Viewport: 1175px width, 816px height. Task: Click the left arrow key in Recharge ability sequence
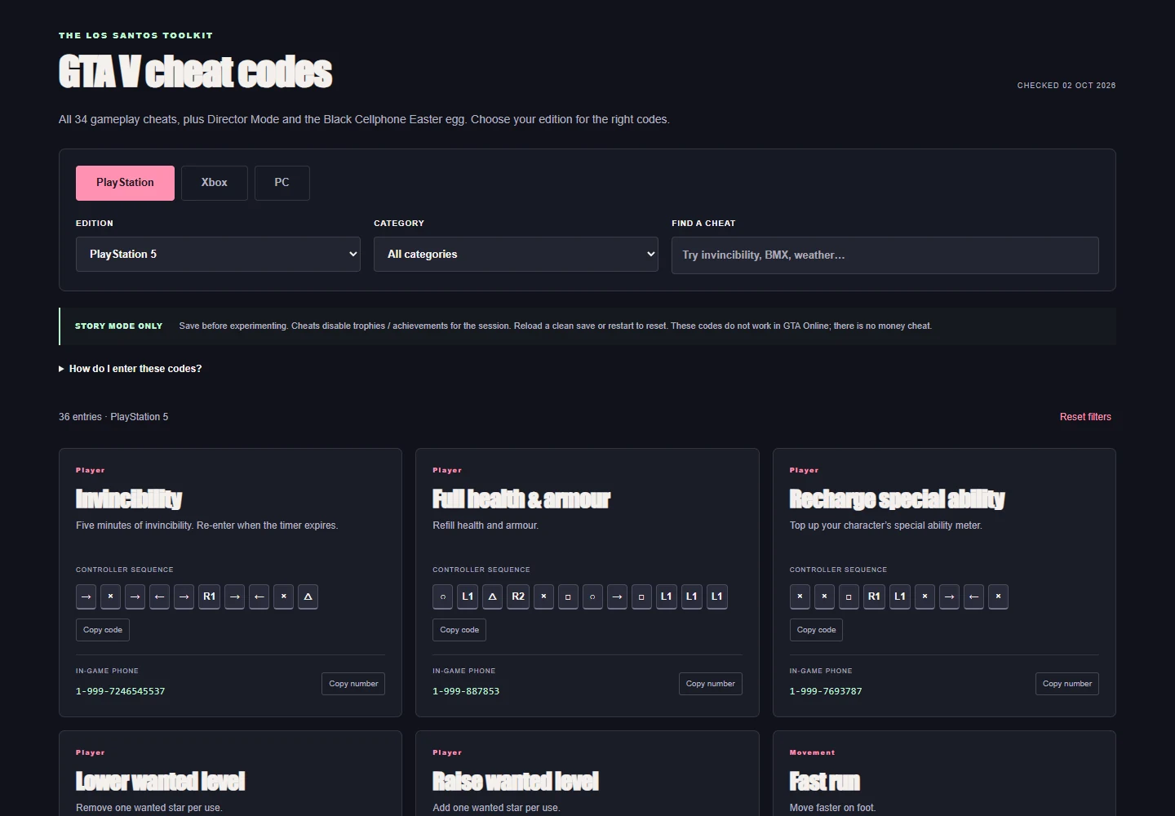click(x=973, y=596)
